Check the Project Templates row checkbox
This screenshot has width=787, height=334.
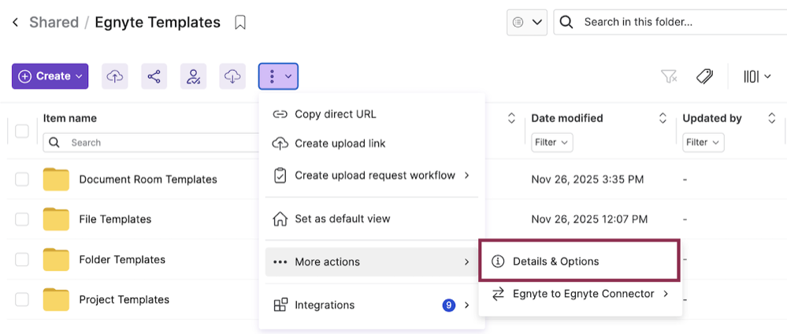(x=21, y=300)
